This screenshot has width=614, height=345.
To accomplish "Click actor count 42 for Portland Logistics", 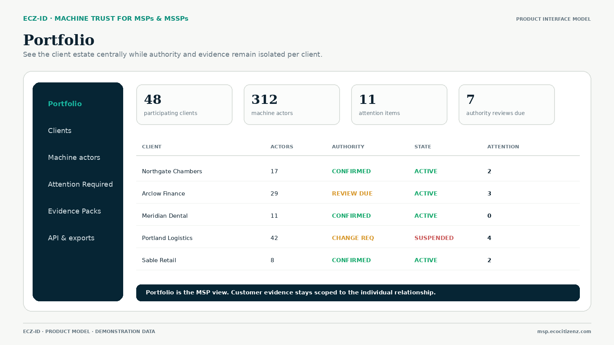I will tap(274, 238).
